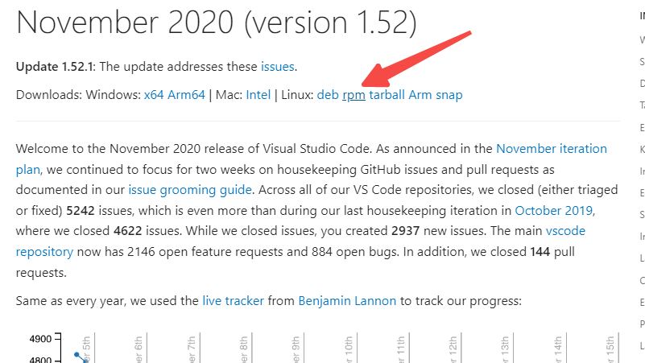Screen dimensions: 645x363
Task: Open the October 2019 release link
Action: pyautogui.click(x=554, y=211)
